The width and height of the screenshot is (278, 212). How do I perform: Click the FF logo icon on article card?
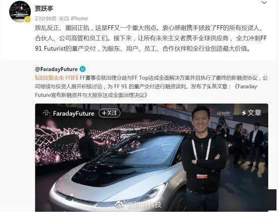[x=47, y=113]
